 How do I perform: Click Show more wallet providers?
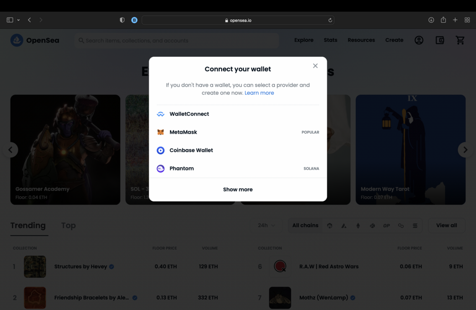238,189
